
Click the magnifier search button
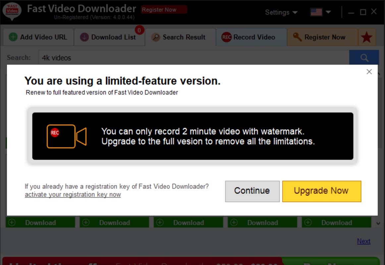[x=364, y=58]
